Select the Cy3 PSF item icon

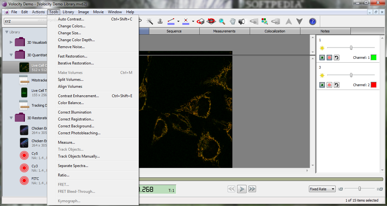point(24,168)
